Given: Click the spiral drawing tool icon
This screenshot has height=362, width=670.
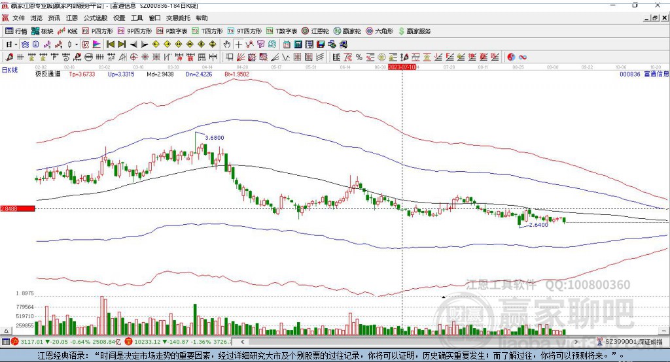Looking at the screenshot, I should coord(66,58).
